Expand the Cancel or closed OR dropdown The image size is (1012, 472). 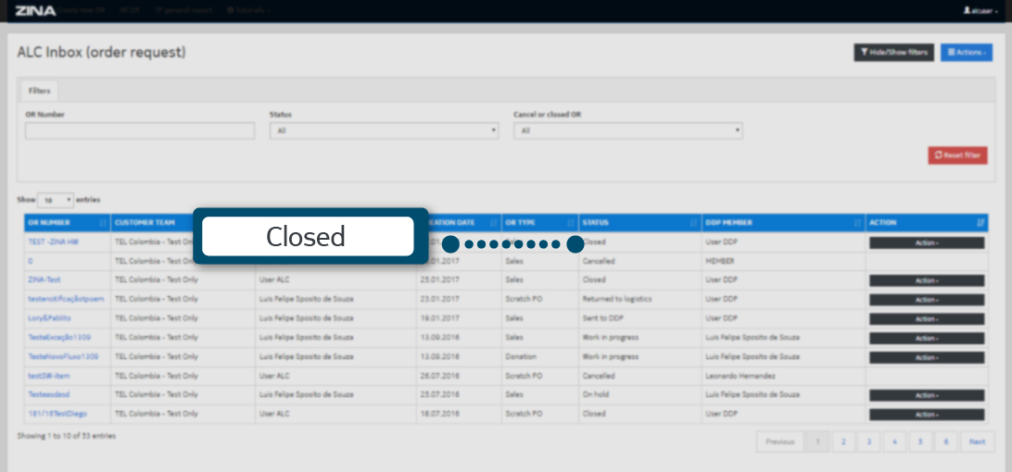point(627,131)
